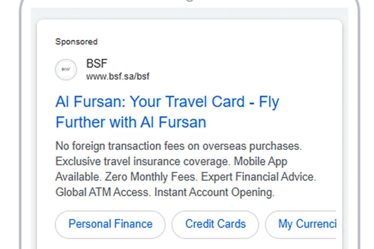
Task: Click the 'Instant Account Opening' text
Action: pos(214,192)
